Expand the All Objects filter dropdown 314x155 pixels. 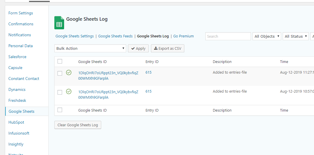point(267,36)
